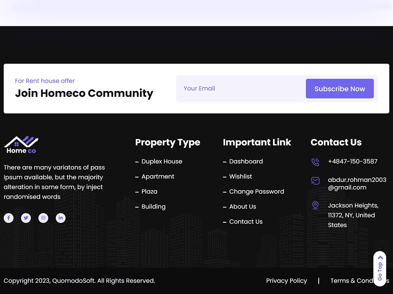Viewport: 393px width, 294px height.
Task: Click the phone number +4847-150-3587
Action: pos(353,162)
